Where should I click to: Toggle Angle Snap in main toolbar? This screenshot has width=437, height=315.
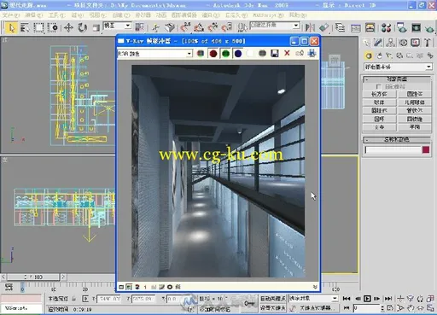pos(199,27)
